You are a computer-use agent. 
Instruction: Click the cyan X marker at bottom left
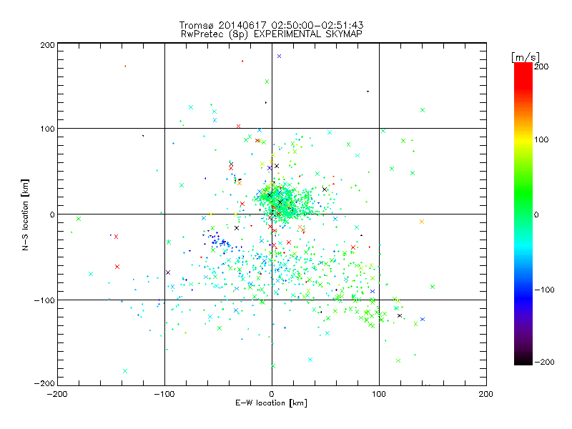tap(125, 371)
